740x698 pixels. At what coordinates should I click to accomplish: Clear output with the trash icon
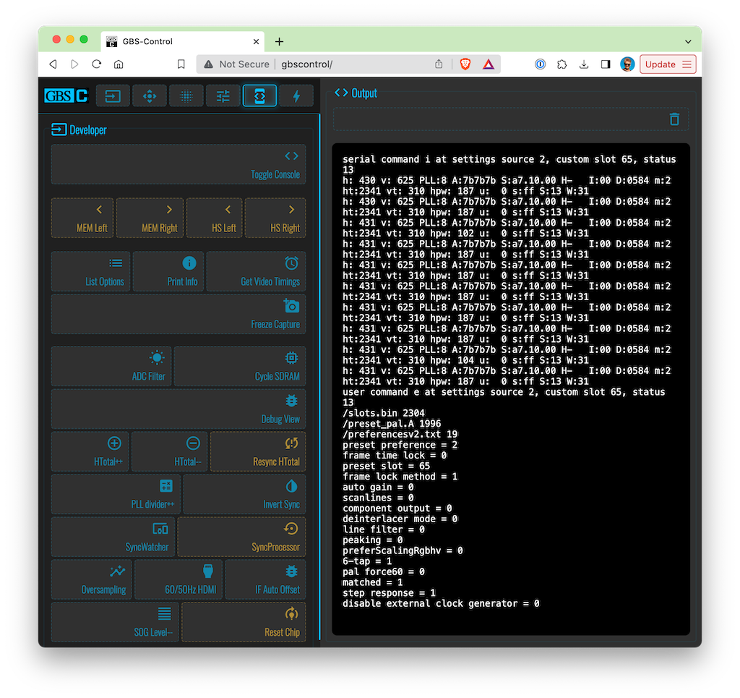pyautogui.click(x=674, y=119)
